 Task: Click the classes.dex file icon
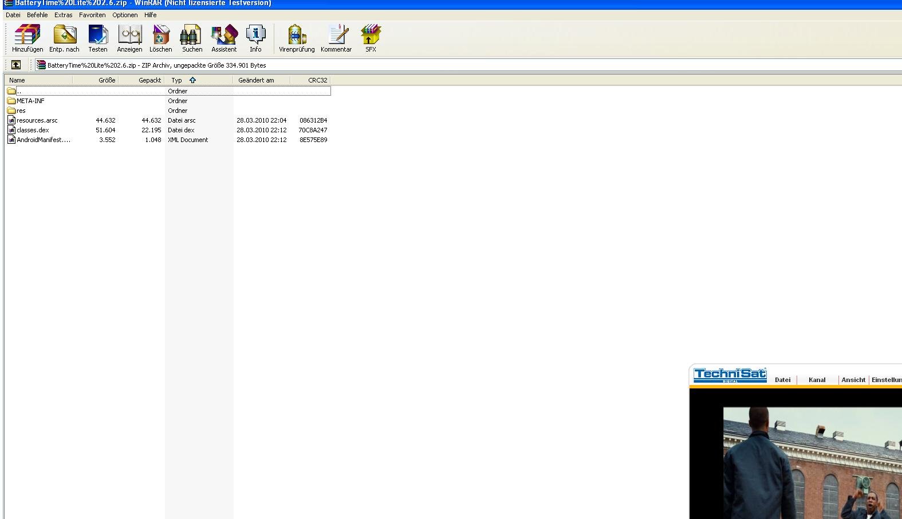(x=11, y=130)
